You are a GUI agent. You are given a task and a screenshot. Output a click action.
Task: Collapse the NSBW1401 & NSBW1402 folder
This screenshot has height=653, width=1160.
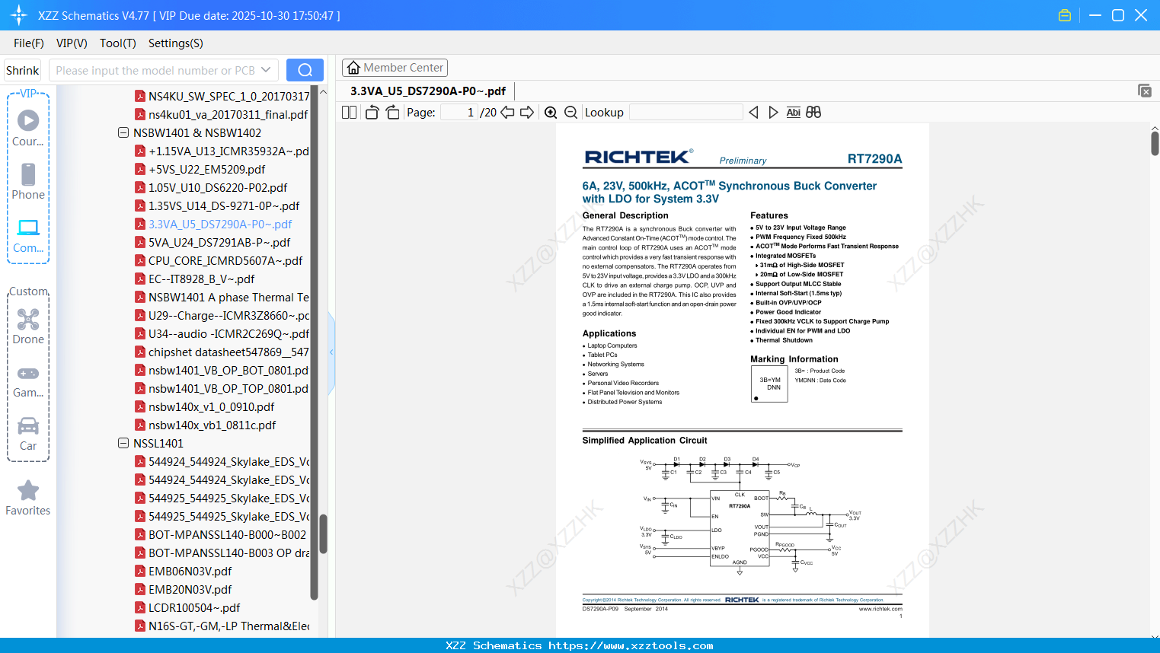tap(123, 132)
